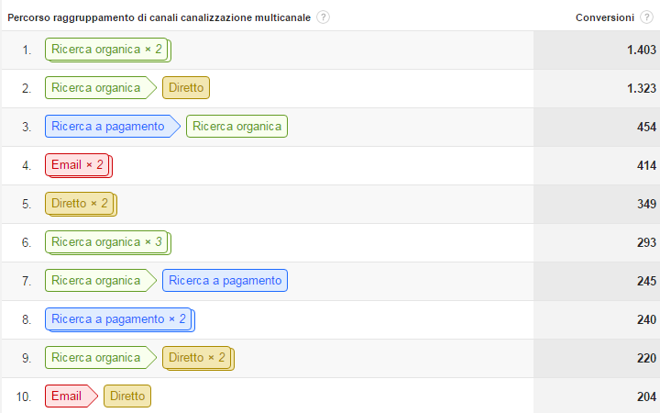Screen dimensions: 660x413
Task: Click the 204 conversions value in row 10
Action: click(x=646, y=397)
